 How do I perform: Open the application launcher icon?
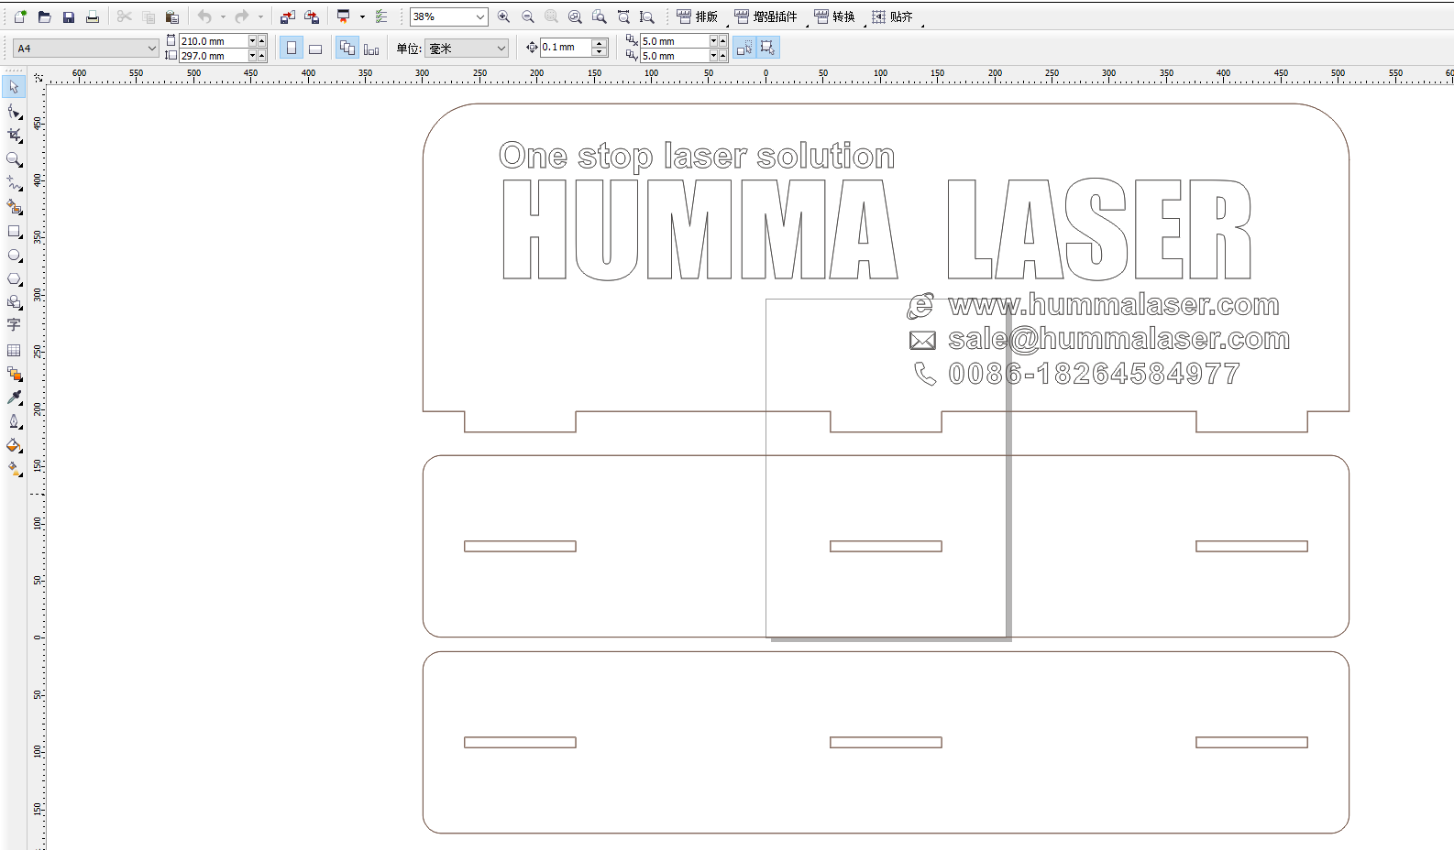(x=344, y=16)
